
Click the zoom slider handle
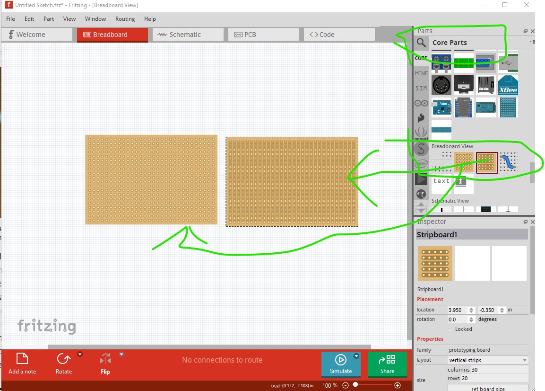point(355,385)
